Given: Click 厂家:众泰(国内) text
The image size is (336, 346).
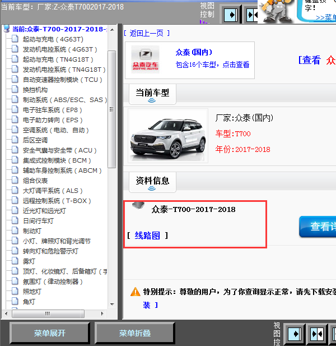Looking at the screenshot, I should [244, 118].
